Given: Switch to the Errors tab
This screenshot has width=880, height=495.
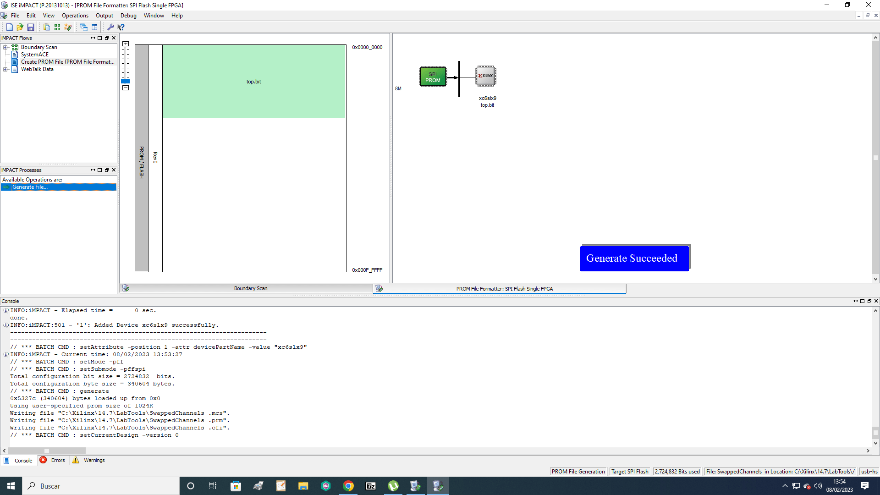Looking at the screenshot, I should coord(53,460).
